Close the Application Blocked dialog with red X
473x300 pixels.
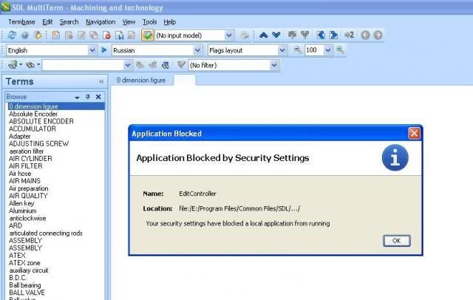(414, 133)
